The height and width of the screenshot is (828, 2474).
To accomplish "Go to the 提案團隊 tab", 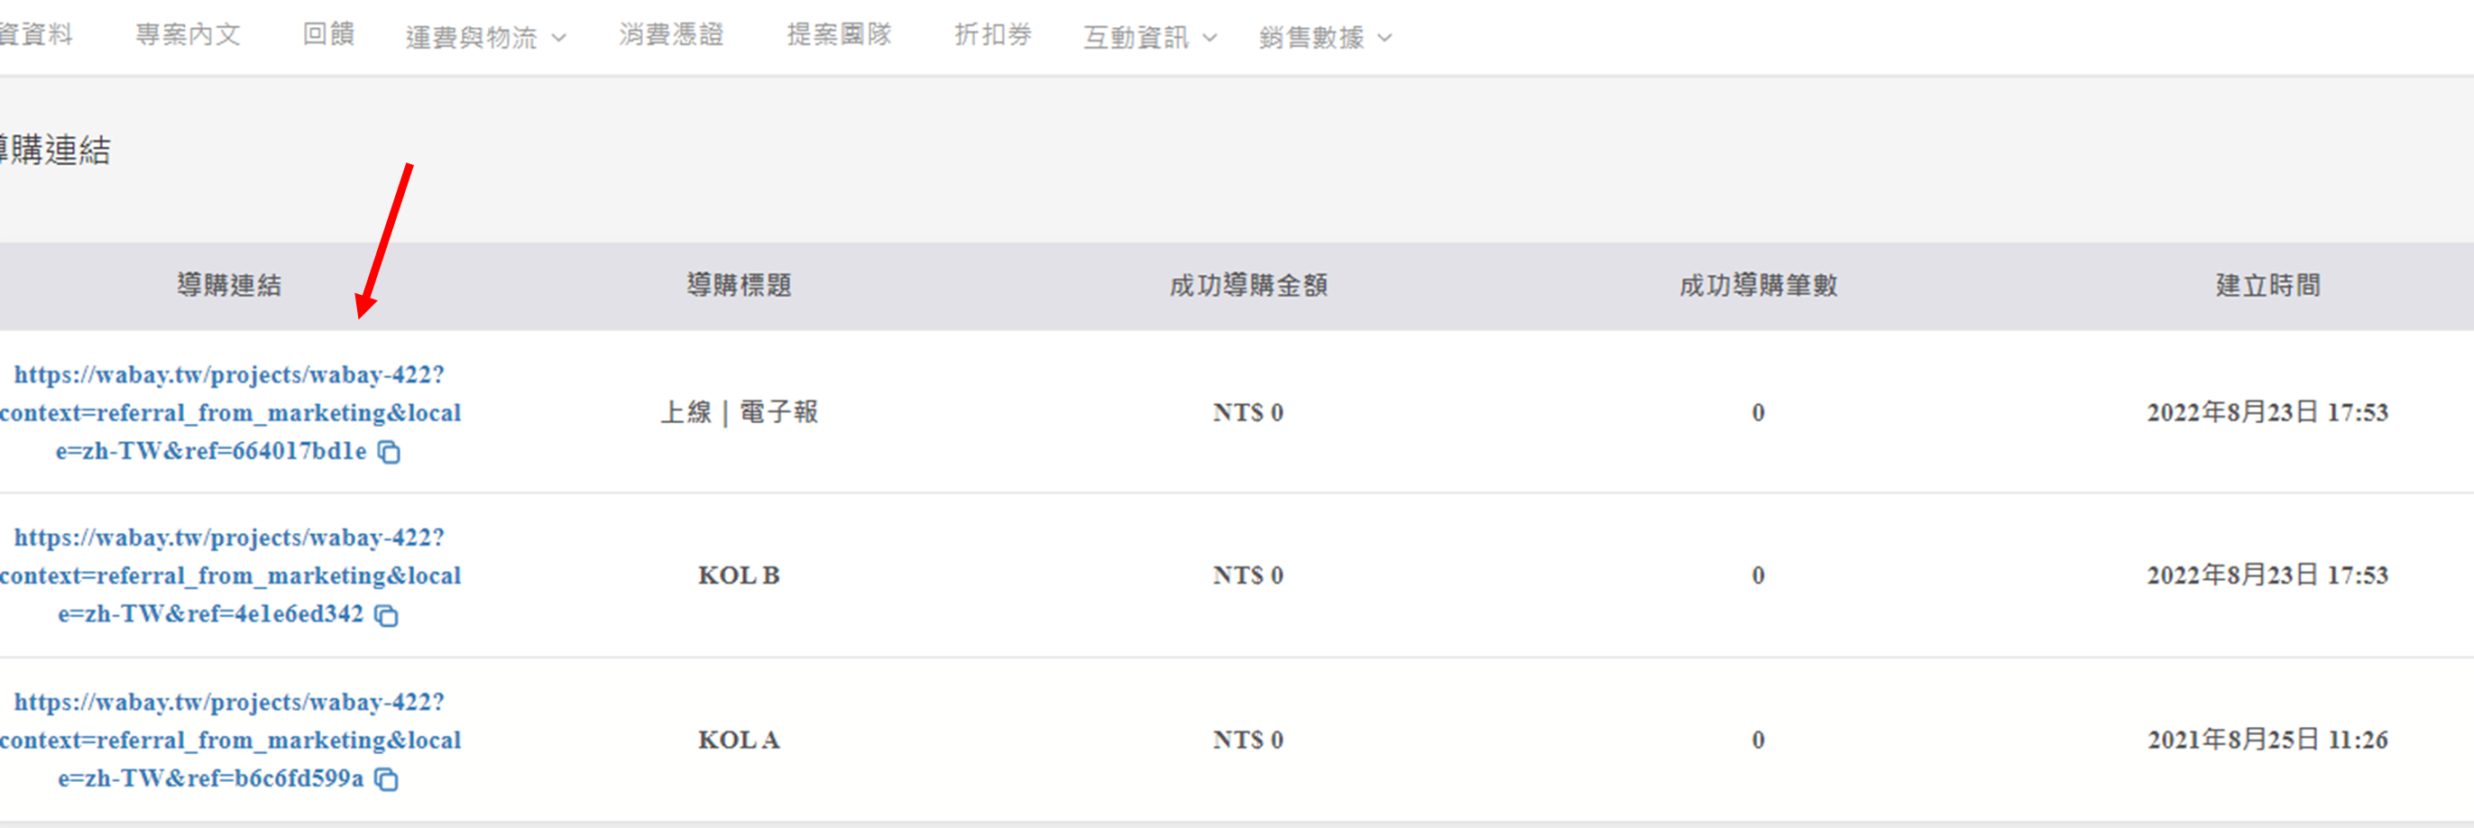I will coord(839,34).
